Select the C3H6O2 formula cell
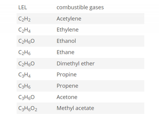 point(28,108)
